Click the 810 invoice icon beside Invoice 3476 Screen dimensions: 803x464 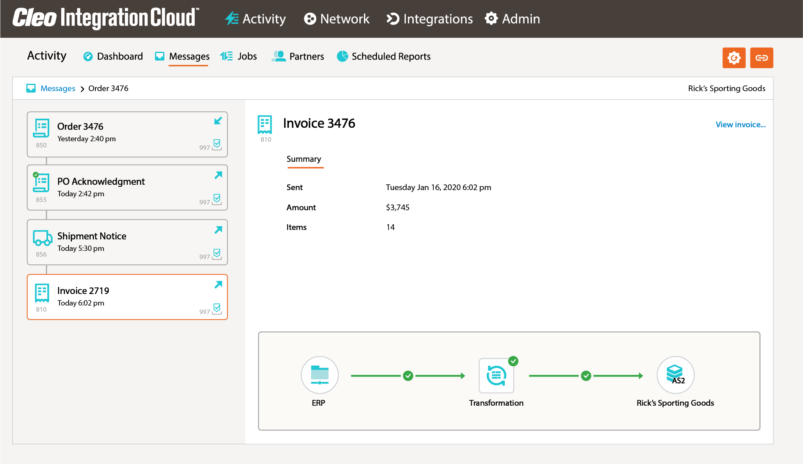(x=265, y=124)
